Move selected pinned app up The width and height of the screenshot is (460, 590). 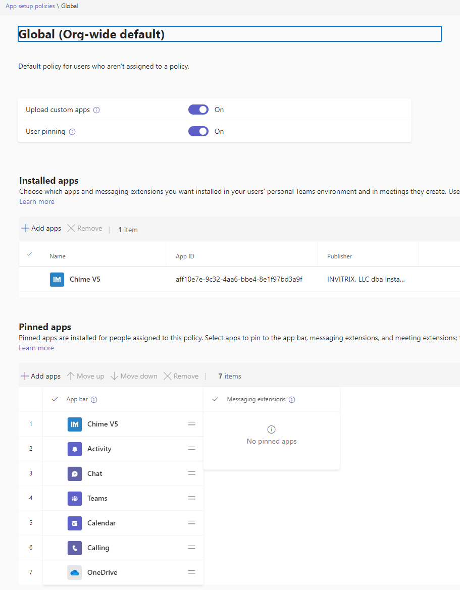[x=85, y=377]
